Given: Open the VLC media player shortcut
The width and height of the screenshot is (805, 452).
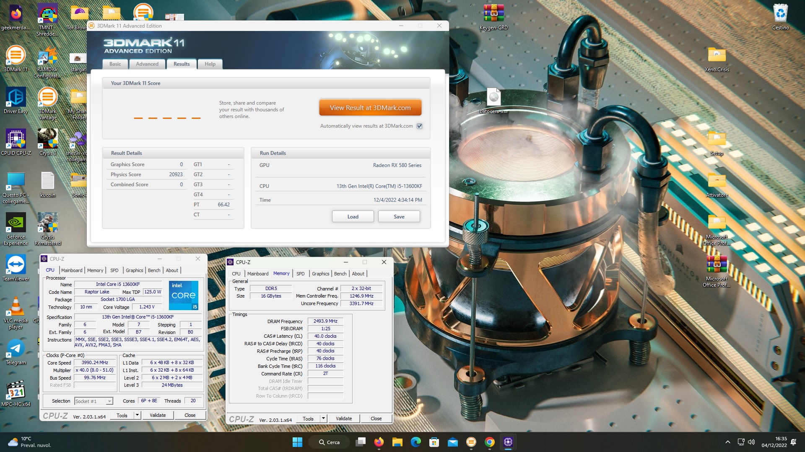Looking at the screenshot, I should [16, 313].
